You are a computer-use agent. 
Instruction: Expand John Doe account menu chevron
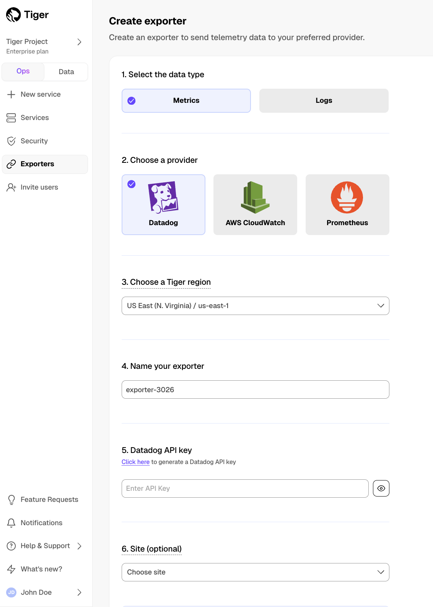[80, 592]
